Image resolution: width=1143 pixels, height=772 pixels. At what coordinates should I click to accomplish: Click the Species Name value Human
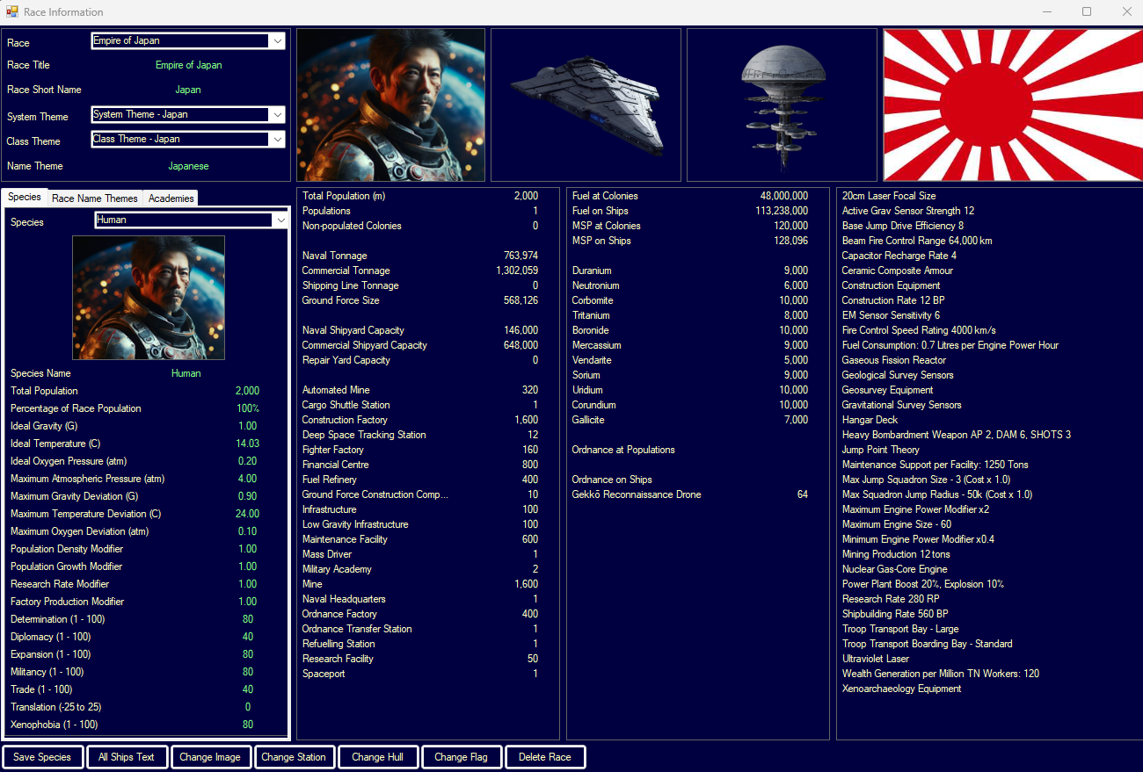click(x=186, y=373)
